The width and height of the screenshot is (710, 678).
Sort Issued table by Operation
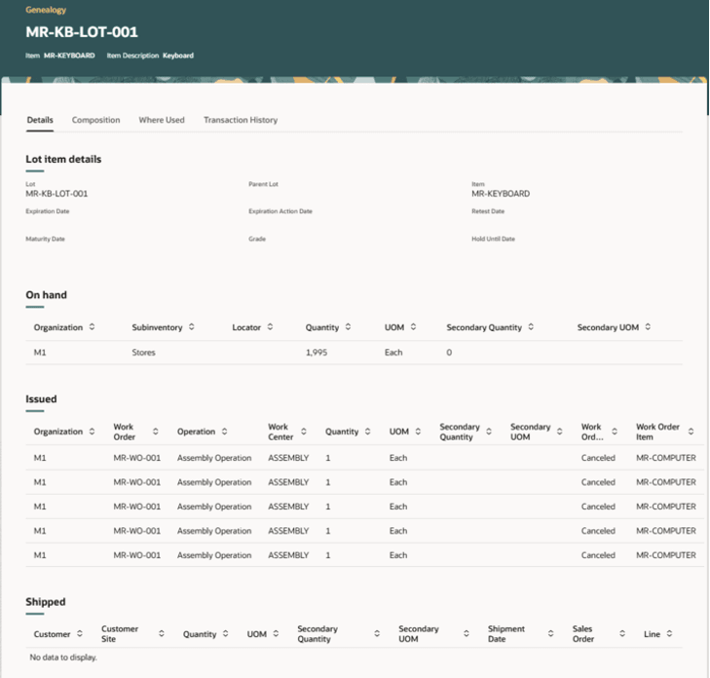point(225,432)
